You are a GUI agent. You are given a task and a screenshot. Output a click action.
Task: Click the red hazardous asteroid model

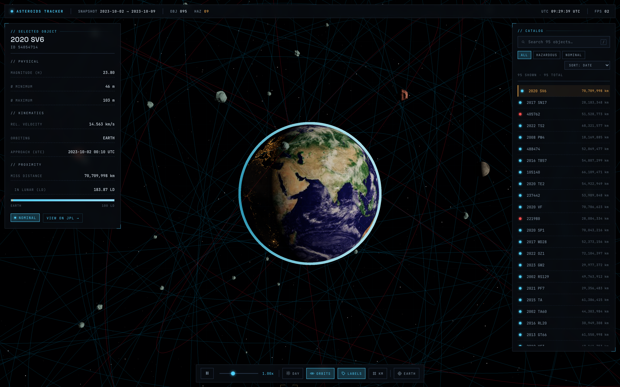(x=404, y=95)
